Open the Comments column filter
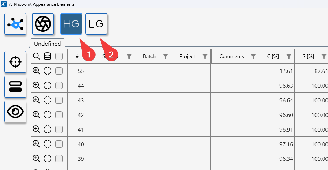 click(253, 56)
